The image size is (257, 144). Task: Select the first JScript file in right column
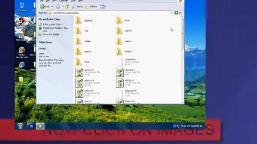click(120, 72)
